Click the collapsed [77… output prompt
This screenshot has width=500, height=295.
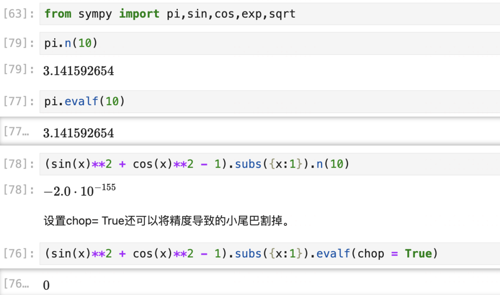coord(16,131)
